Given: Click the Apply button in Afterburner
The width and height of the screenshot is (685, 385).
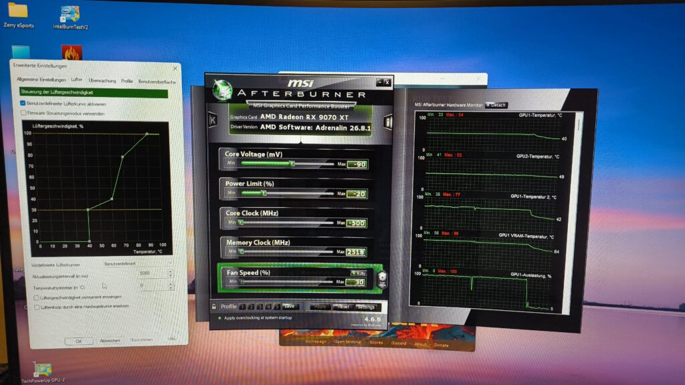Looking at the screenshot, I should click(x=320, y=307).
